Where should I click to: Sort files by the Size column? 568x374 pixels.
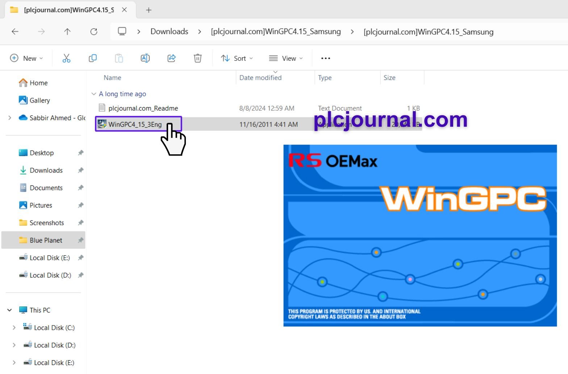coord(389,77)
